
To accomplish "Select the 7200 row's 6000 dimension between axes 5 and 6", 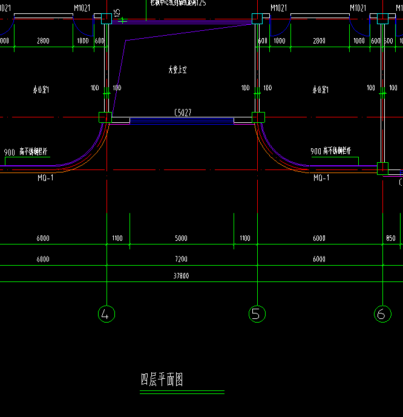I will click(x=319, y=259).
